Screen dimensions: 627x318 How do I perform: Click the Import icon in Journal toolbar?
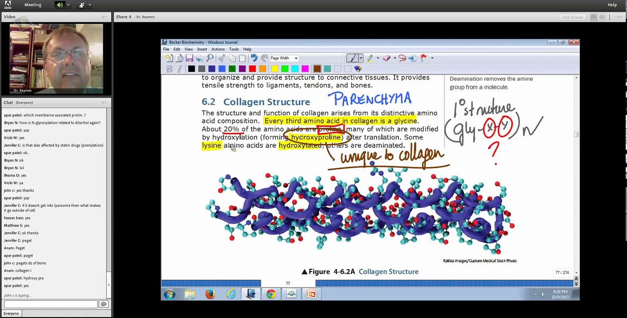tap(199, 58)
